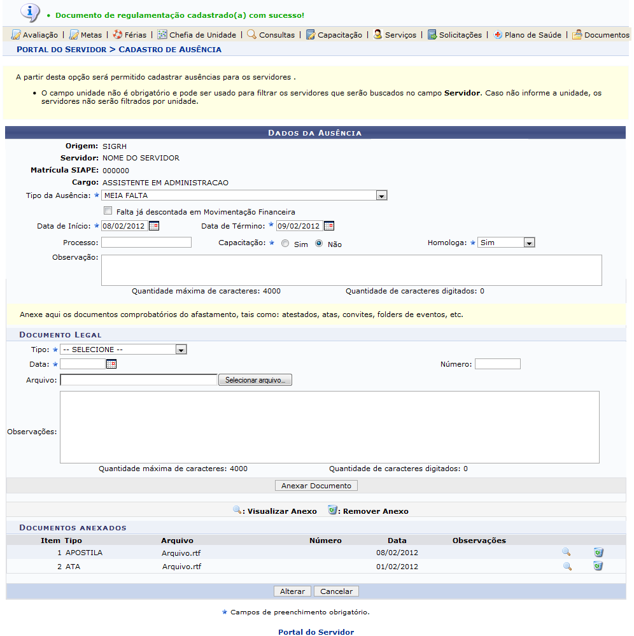Viewport: 634px width, 636px height.
Task: Follow the Portal do Servidor footer link
Action: click(316, 632)
